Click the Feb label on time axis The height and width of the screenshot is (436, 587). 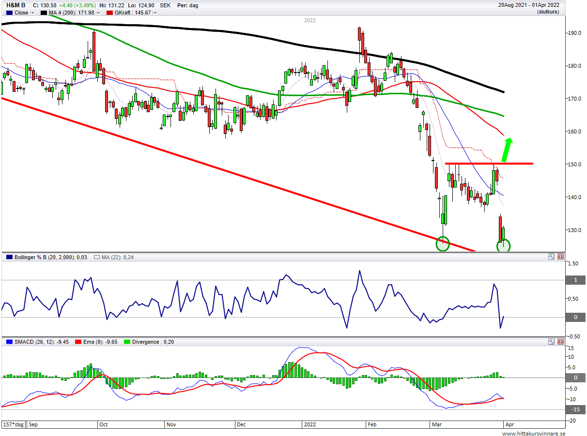point(372,425)
